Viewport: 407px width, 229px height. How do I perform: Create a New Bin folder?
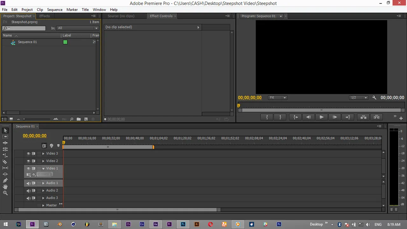pyautogui.click(x=79, y=119)
